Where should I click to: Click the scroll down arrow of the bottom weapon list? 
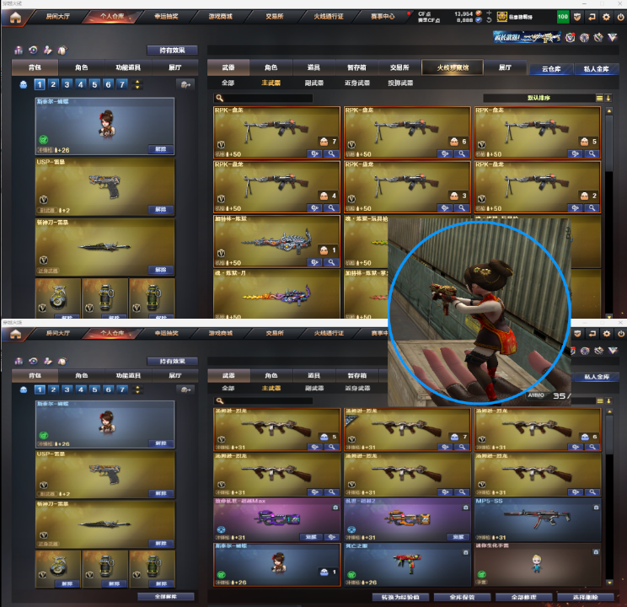[609, 583]
